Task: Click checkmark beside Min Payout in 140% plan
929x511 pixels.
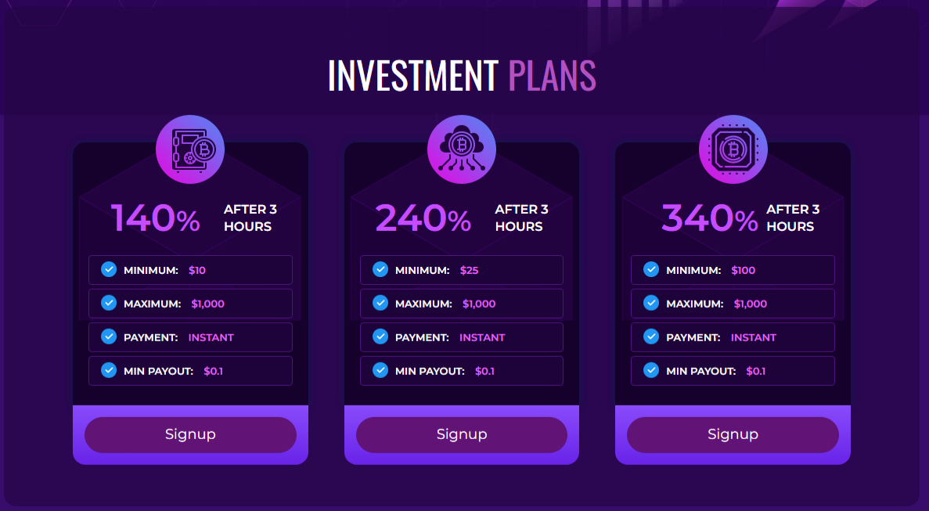Action: click(109, 371)
